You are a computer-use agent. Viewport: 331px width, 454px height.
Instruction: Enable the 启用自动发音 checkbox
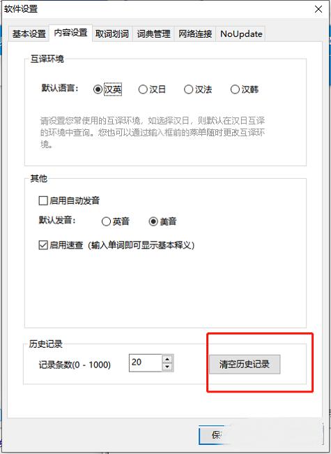click(69, 200)
